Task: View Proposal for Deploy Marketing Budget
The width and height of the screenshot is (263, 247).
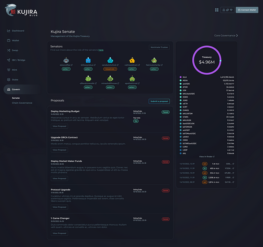Action: point(59,126)
